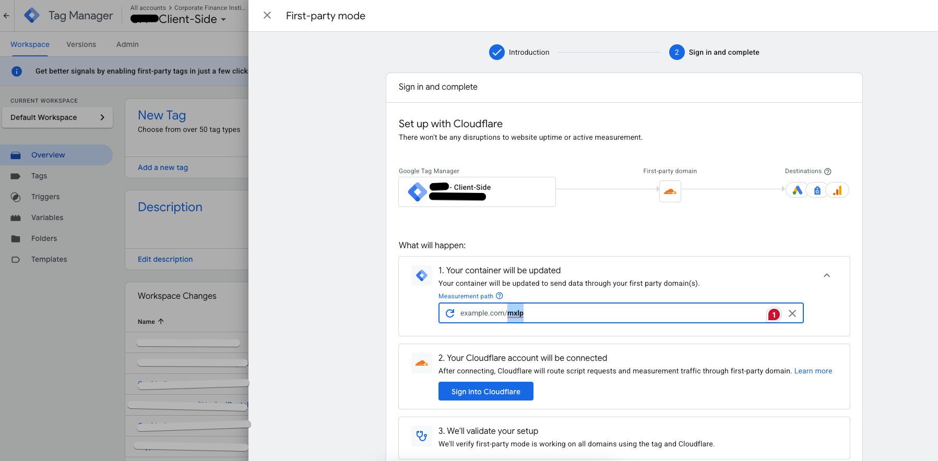Sort Workspace Changes by Name column
Screen dimensions: 938x461
tap(151, 322)
